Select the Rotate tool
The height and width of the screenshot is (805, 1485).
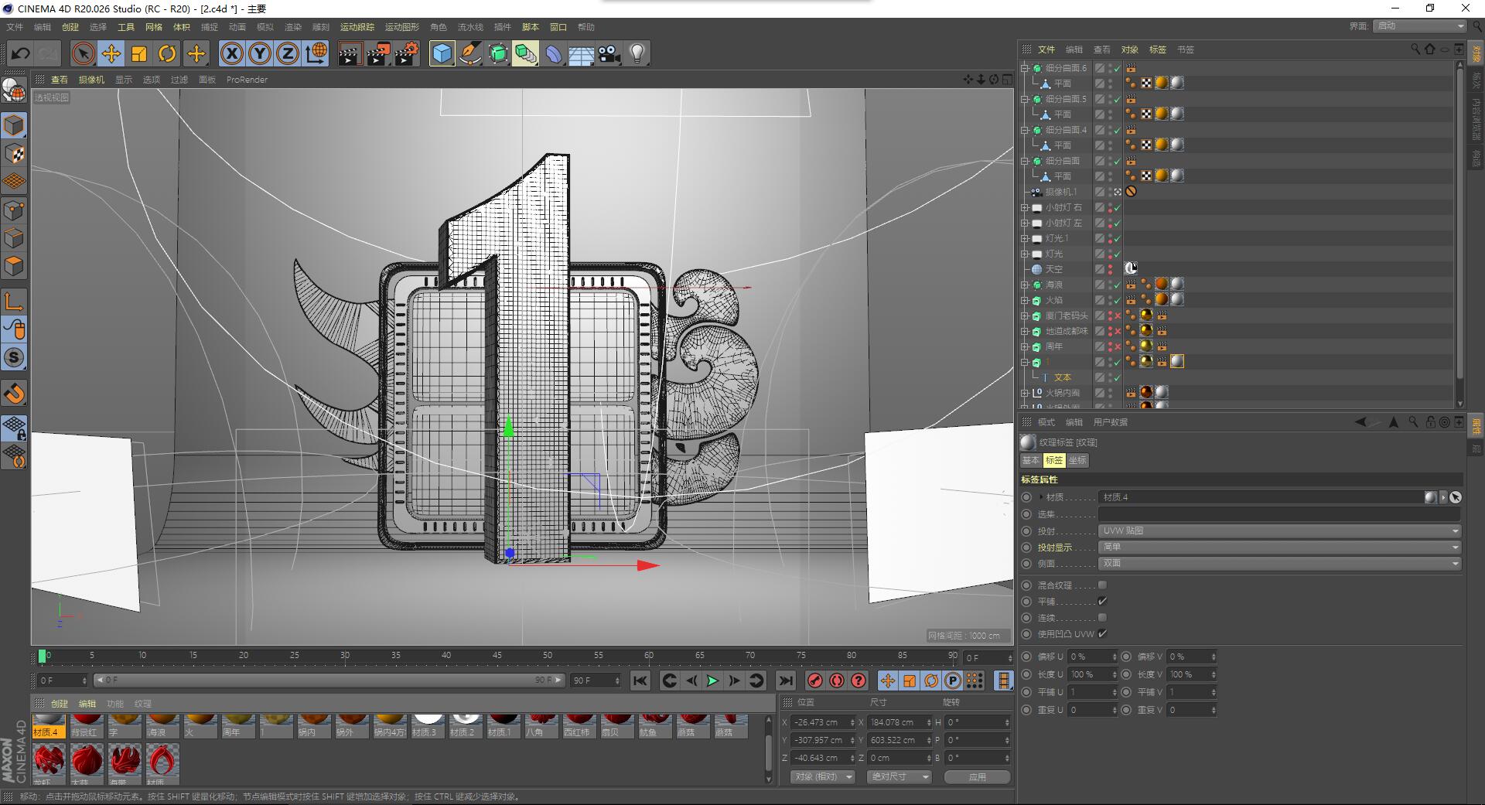pos(167,53)
